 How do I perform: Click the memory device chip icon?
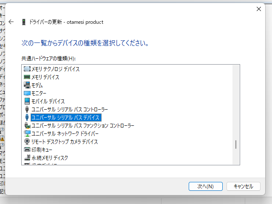(x=27, y=77)
